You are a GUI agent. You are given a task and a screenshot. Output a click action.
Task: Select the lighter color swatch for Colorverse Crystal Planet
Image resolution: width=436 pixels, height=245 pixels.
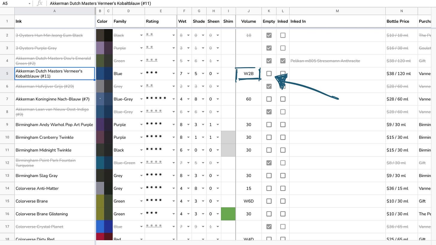[100, 226]
